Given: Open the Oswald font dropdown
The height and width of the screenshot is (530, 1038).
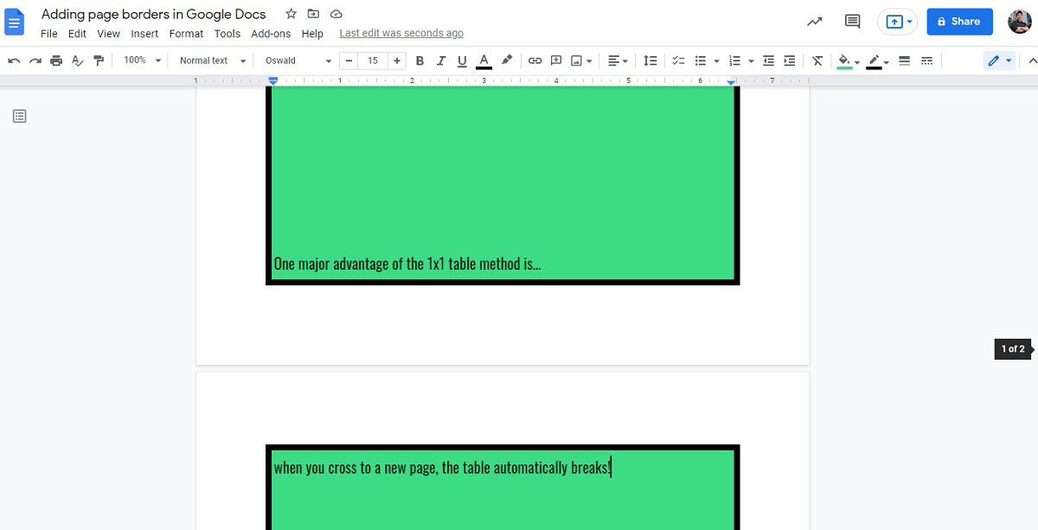Looking at the screenshot, I should pyautogui.click(x=298, y=61).
